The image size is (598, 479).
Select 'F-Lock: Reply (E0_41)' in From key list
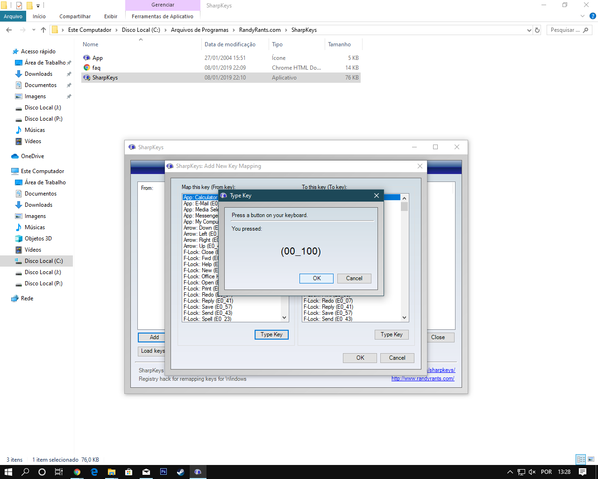[x=208, y=301]
